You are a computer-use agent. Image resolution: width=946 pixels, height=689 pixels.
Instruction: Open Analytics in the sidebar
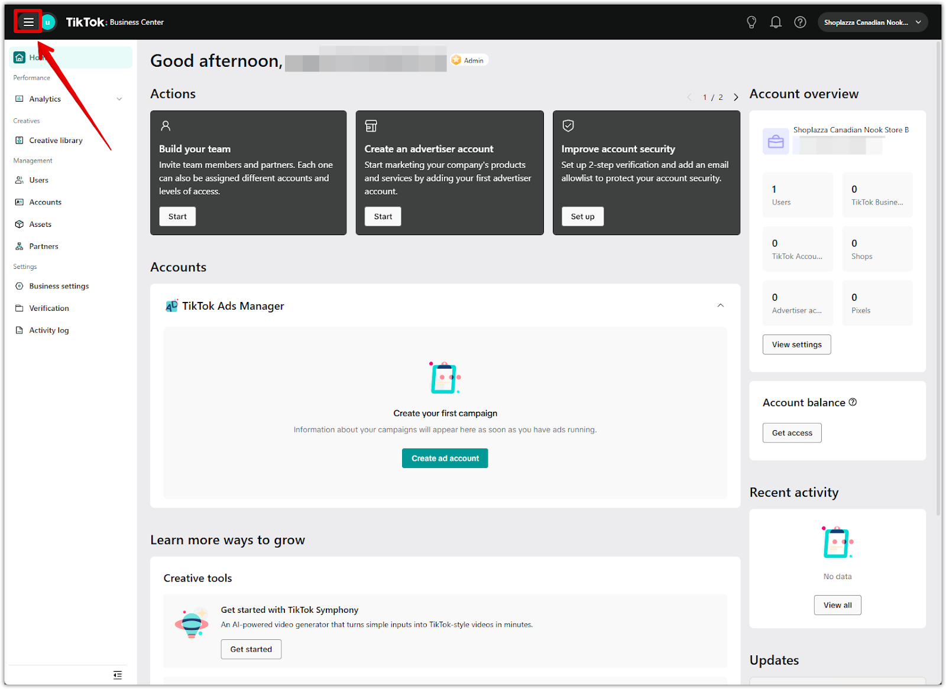point(70,99)
